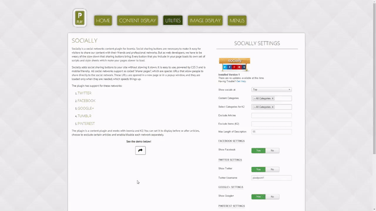
Task: Open the Show socials at dropdown
Action: tap(271, 90)
